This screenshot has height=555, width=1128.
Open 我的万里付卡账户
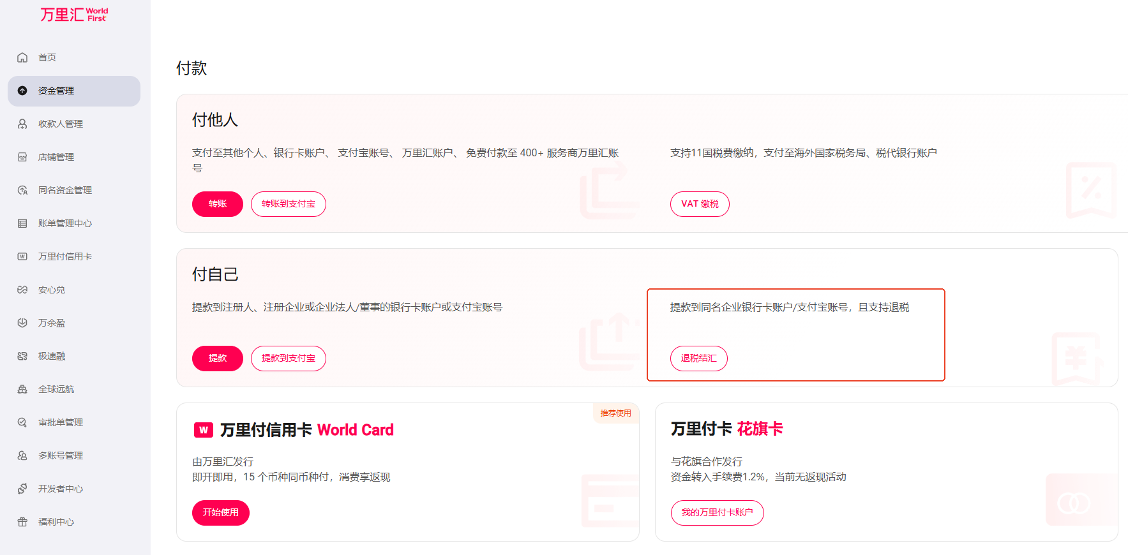tap(718, 513)
